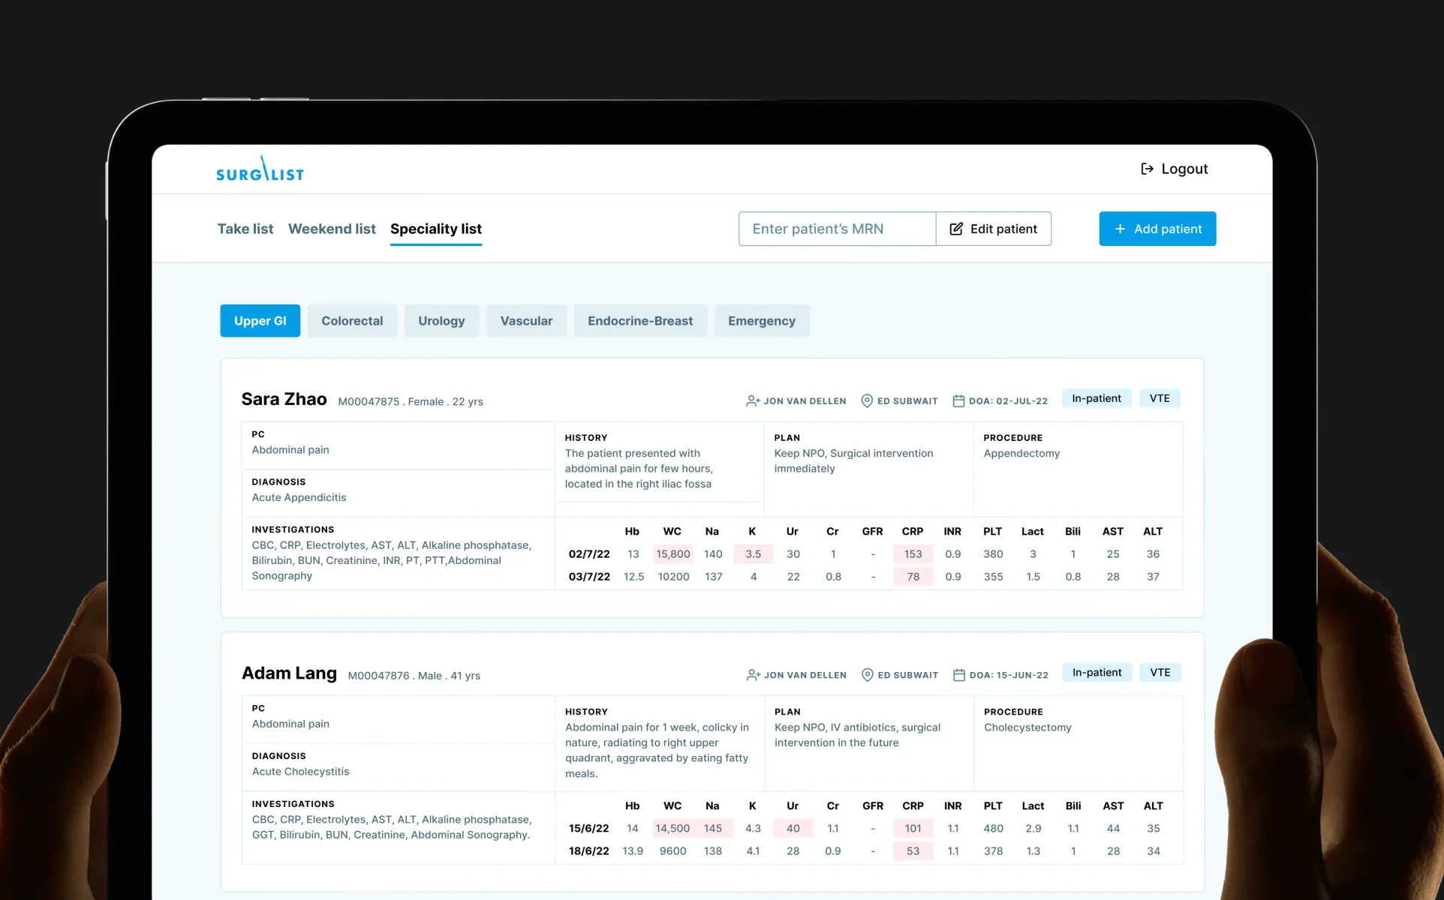Switch to the Vascular speciality
Image resolution: width=1444 pixels, height=900 pixels.
[526, 321]
